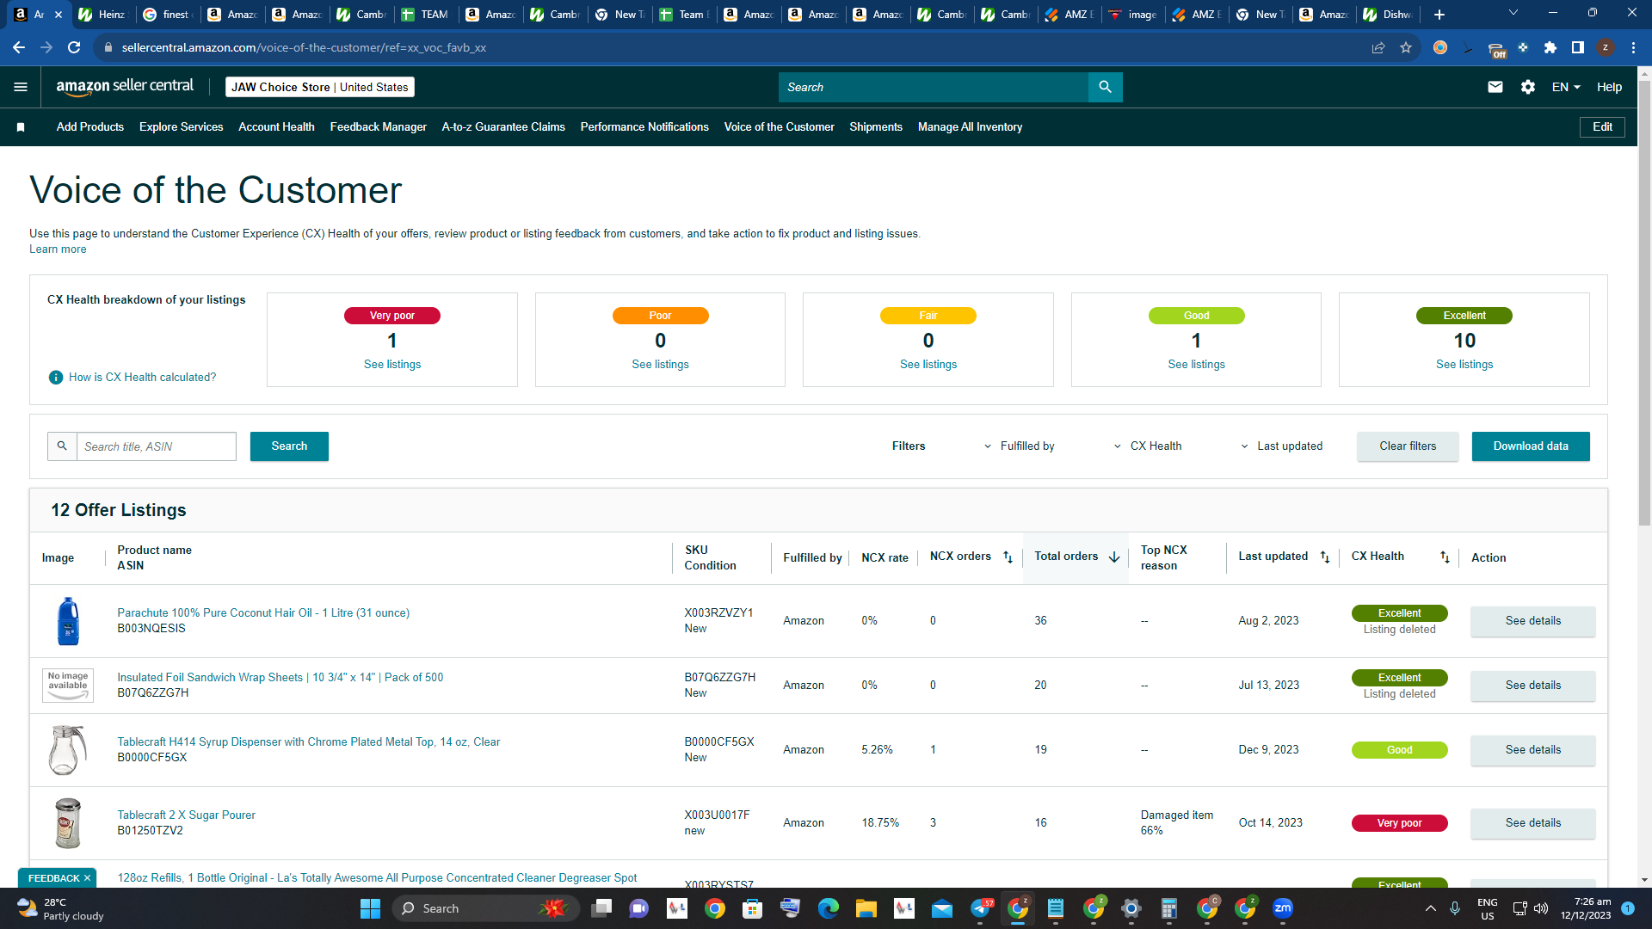Screen dimensions: 1652x929
Task: Click Clear filters button
Action: (x=1408, y=446)
